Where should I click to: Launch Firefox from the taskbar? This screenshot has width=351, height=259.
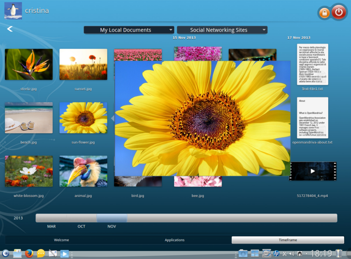(x=29, y=254)
